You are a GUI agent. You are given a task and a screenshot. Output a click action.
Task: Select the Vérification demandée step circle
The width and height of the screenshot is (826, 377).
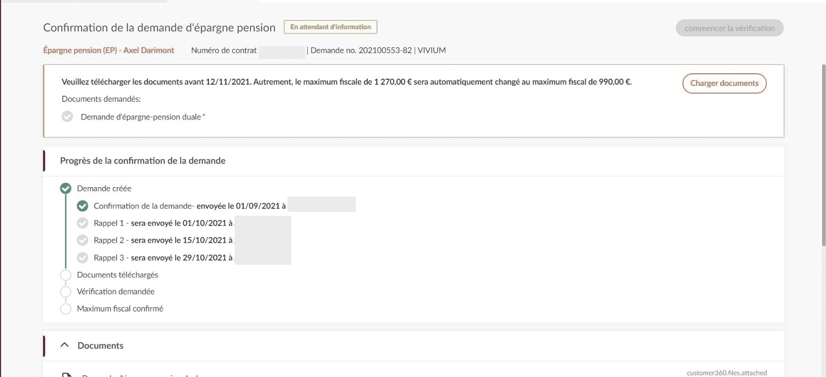(66, 292)
